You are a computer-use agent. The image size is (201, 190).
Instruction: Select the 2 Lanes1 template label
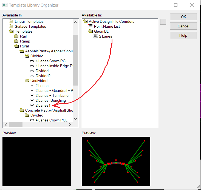click(43, 105)
